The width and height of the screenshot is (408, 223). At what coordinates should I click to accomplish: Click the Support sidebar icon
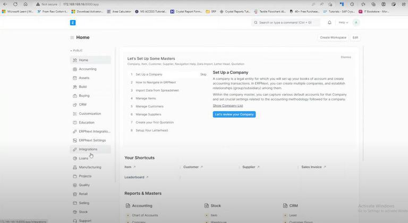click(75, 221)
